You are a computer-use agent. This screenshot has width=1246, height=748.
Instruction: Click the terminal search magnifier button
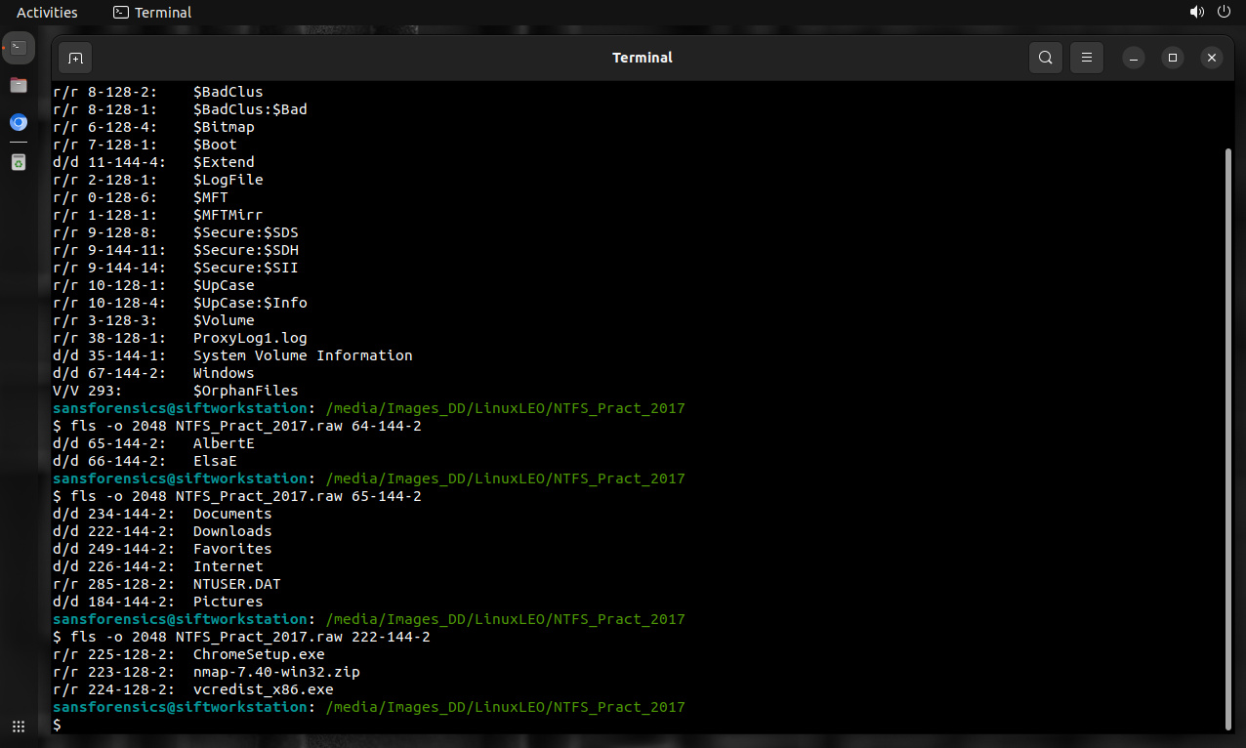point(1045,58)
